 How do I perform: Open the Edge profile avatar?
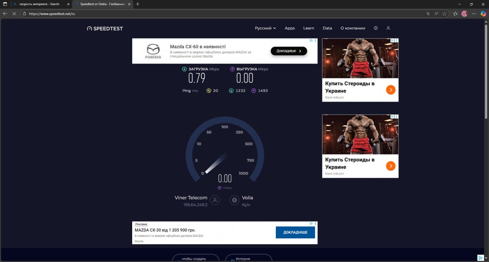pyautogui.click(x=465, y=14)
